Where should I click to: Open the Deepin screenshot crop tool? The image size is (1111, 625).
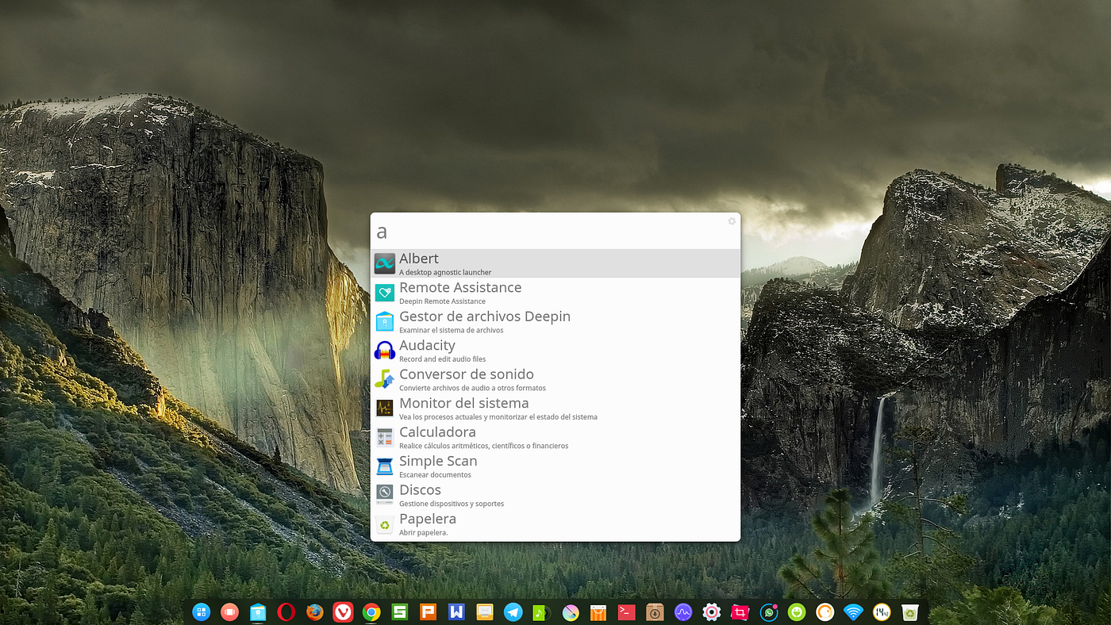(x=740, y=612)
